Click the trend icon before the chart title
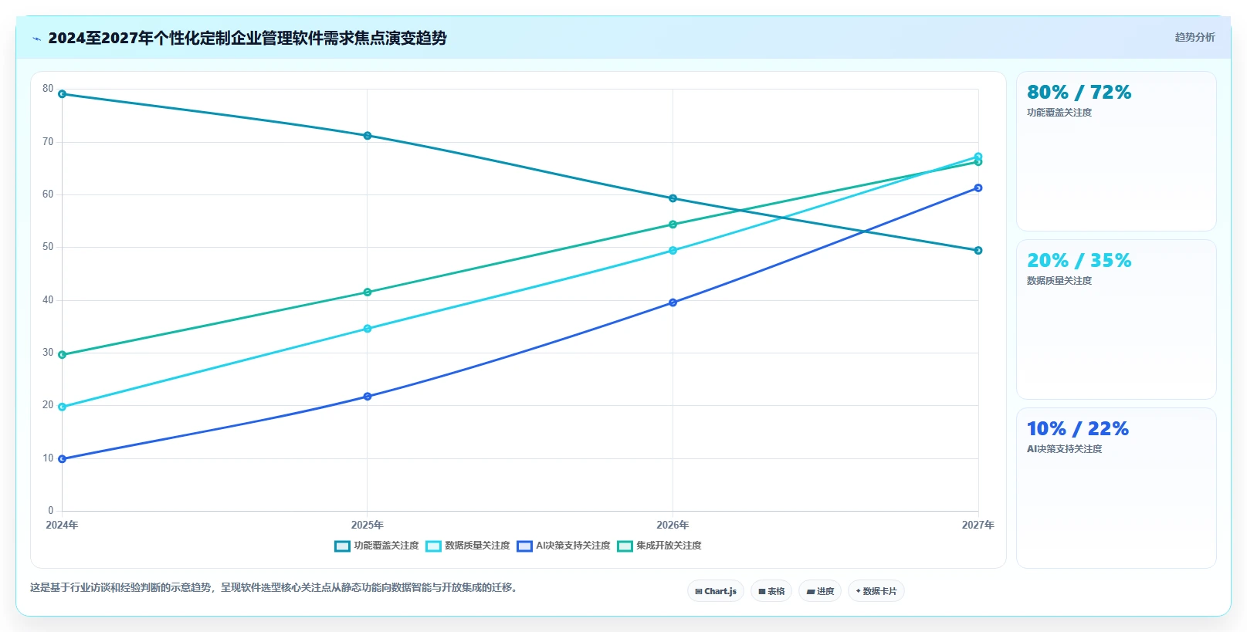1247x632 pixels. pos(36,39)
